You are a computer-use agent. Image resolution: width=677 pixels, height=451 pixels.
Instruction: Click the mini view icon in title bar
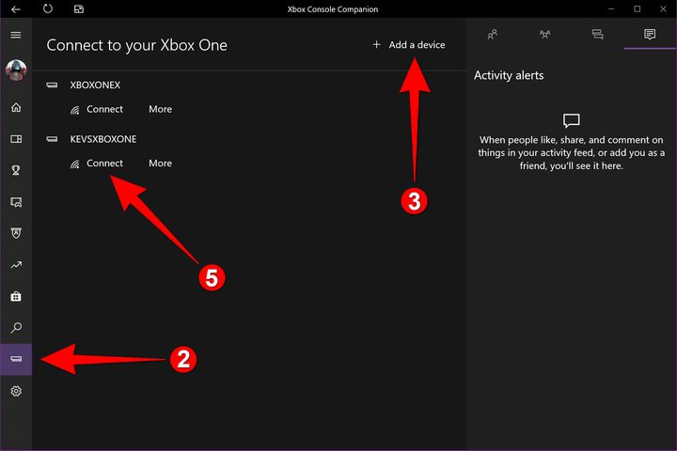pos(79,9)
